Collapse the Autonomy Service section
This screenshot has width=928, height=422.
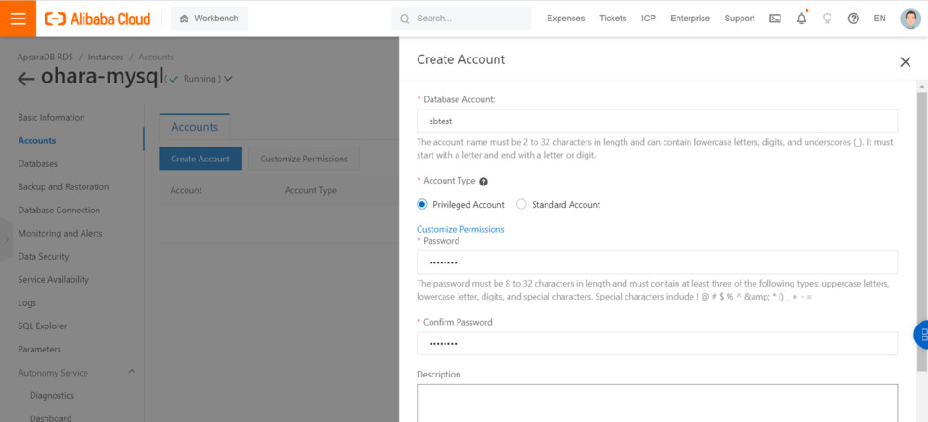(131, 372)
